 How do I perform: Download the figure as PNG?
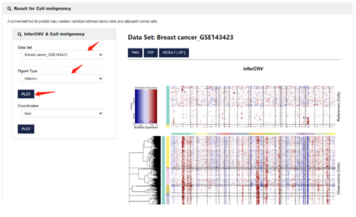[x=135, y=53]
